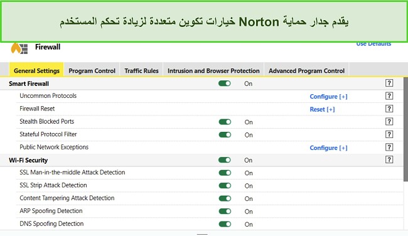Click the DNS Spoofing Detection label
This screenshot has height=236, width=408.
51,223
